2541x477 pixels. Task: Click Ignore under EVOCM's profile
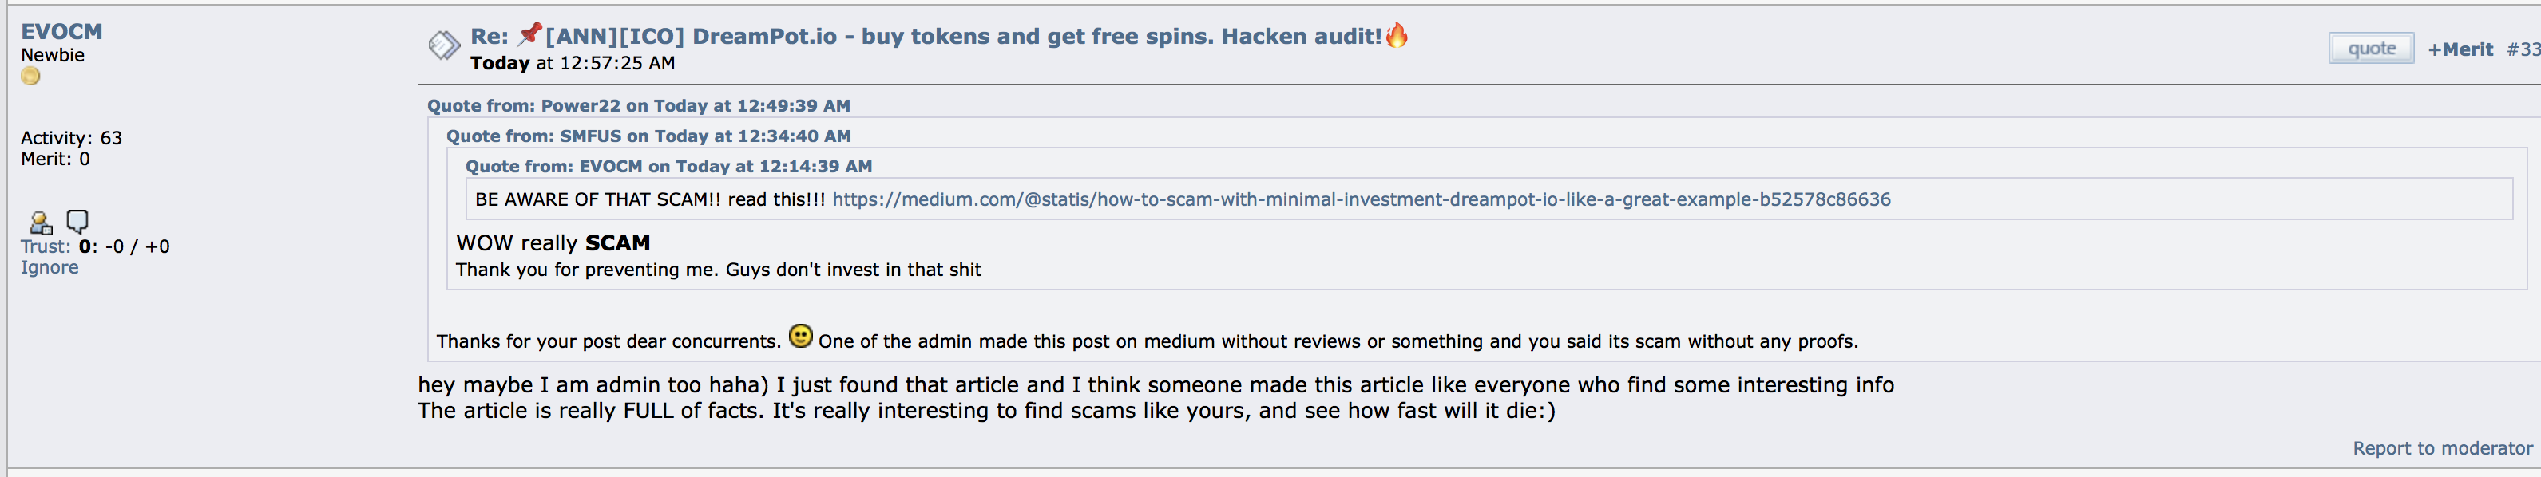[x=50, y=267]
